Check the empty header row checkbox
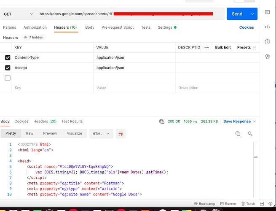This screenshot has height=211, width=276. tap(8, 78)
